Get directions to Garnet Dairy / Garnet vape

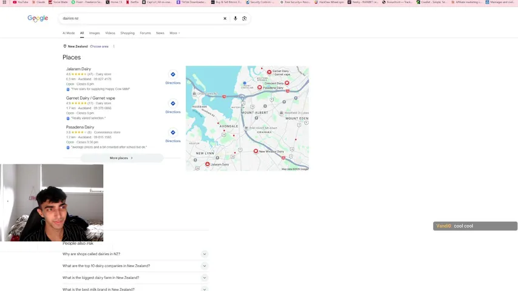click(173, 107)
